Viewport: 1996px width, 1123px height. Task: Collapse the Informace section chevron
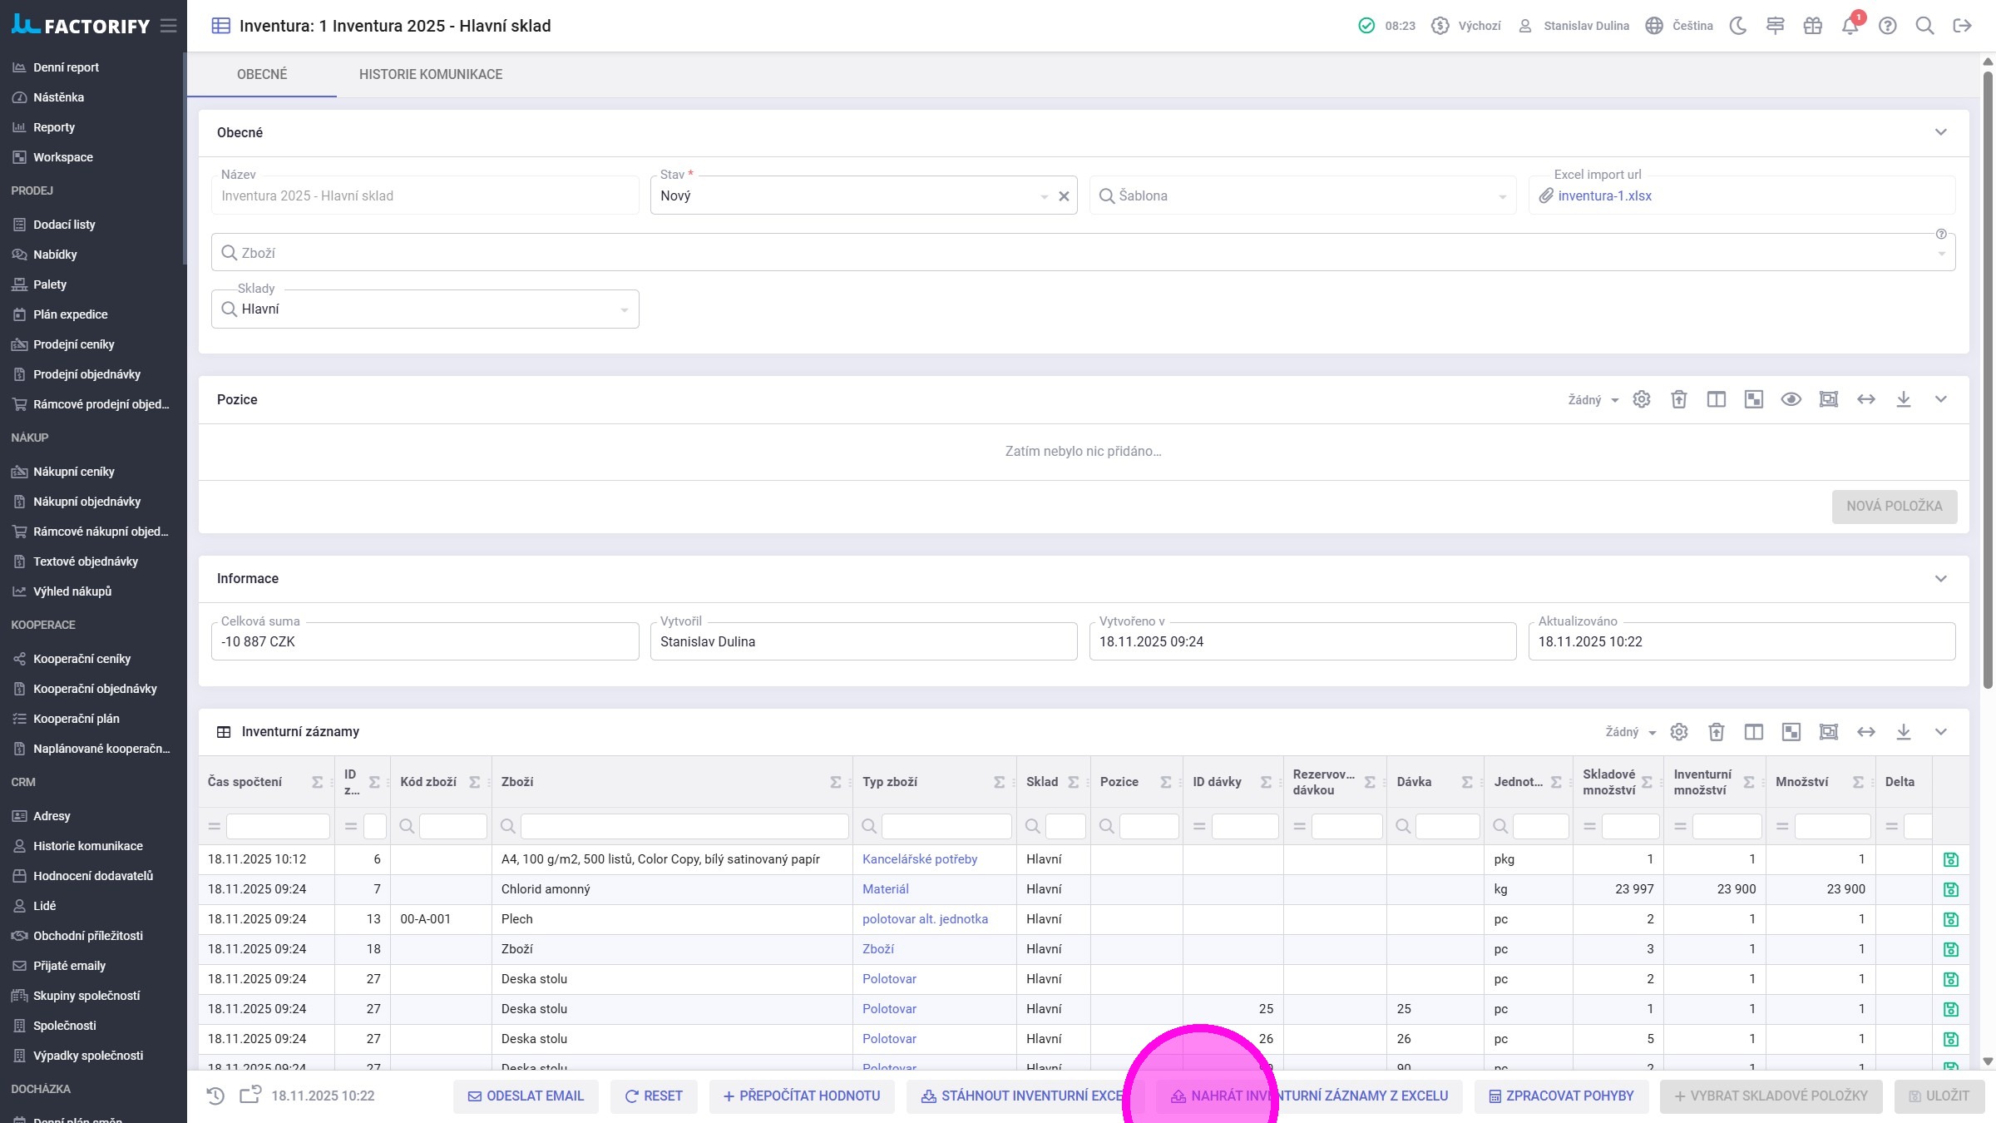[1940, 579]
